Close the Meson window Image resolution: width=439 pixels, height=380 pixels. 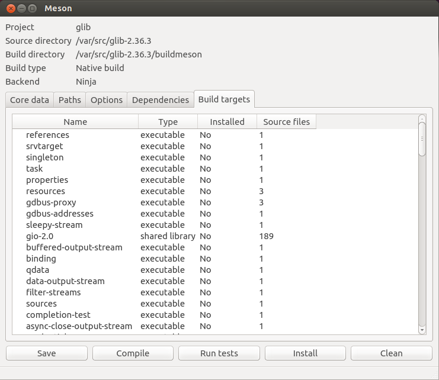click(9, 8)
